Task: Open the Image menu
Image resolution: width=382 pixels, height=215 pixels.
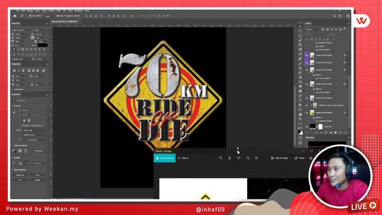Action: (30, 11)
